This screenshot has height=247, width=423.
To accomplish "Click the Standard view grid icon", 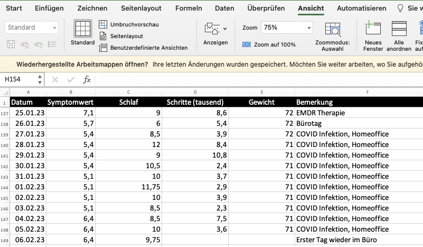I will click(82, 29).
